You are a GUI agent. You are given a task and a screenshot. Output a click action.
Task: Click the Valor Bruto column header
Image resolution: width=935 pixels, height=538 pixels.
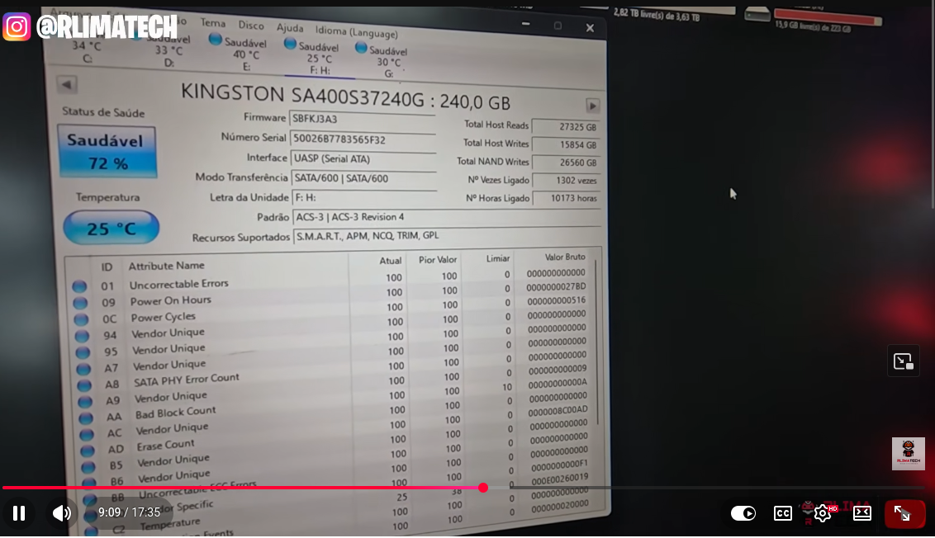565,257
